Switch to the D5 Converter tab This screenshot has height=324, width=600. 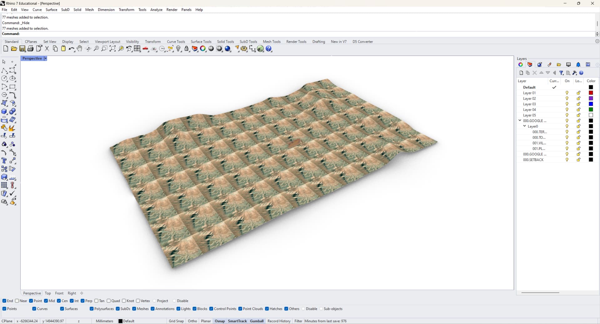pyautogui.click(x=362, y=42)
